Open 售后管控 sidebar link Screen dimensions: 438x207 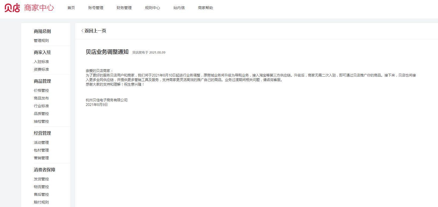point(41,194)
